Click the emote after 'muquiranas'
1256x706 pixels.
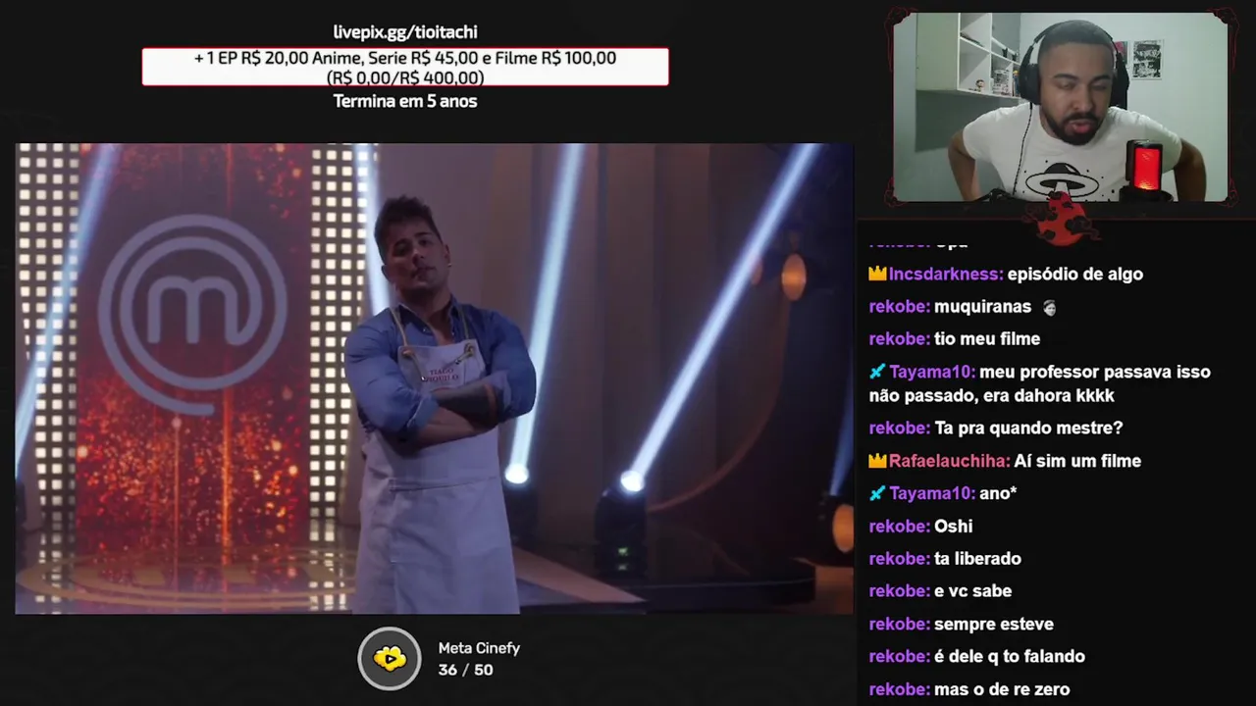click(x=1049, y=307)
